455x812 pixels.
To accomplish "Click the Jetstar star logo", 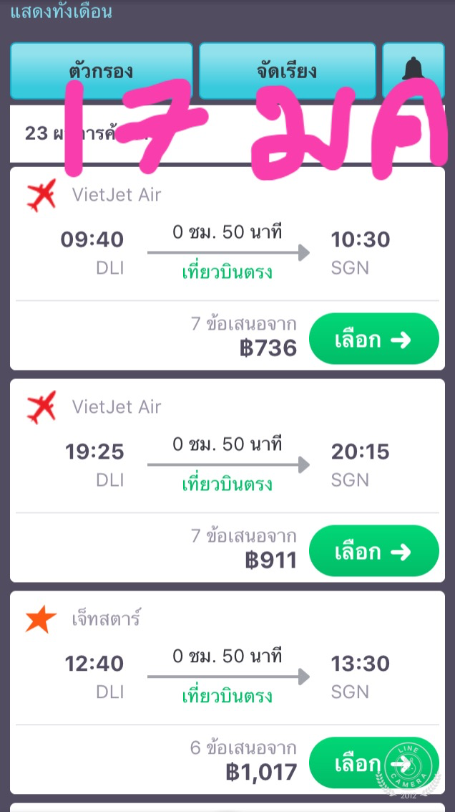I will tap(41, 619).
